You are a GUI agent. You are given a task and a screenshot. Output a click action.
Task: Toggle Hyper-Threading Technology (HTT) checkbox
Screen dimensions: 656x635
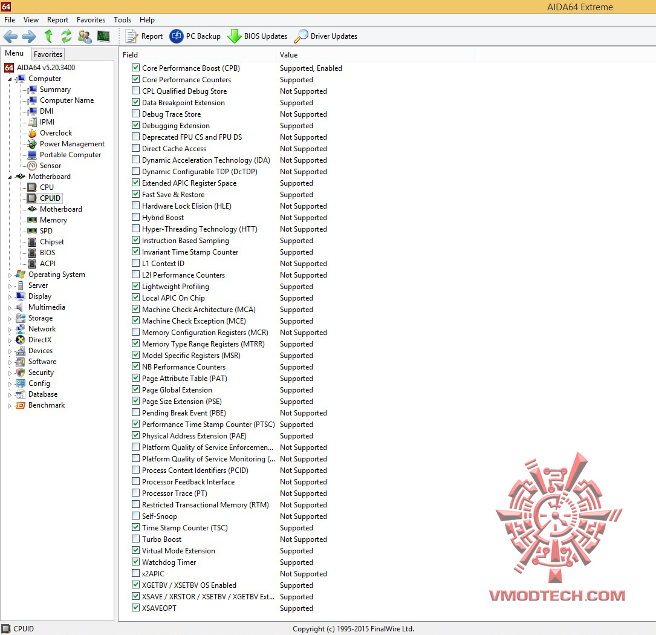(x=135, y=228)
